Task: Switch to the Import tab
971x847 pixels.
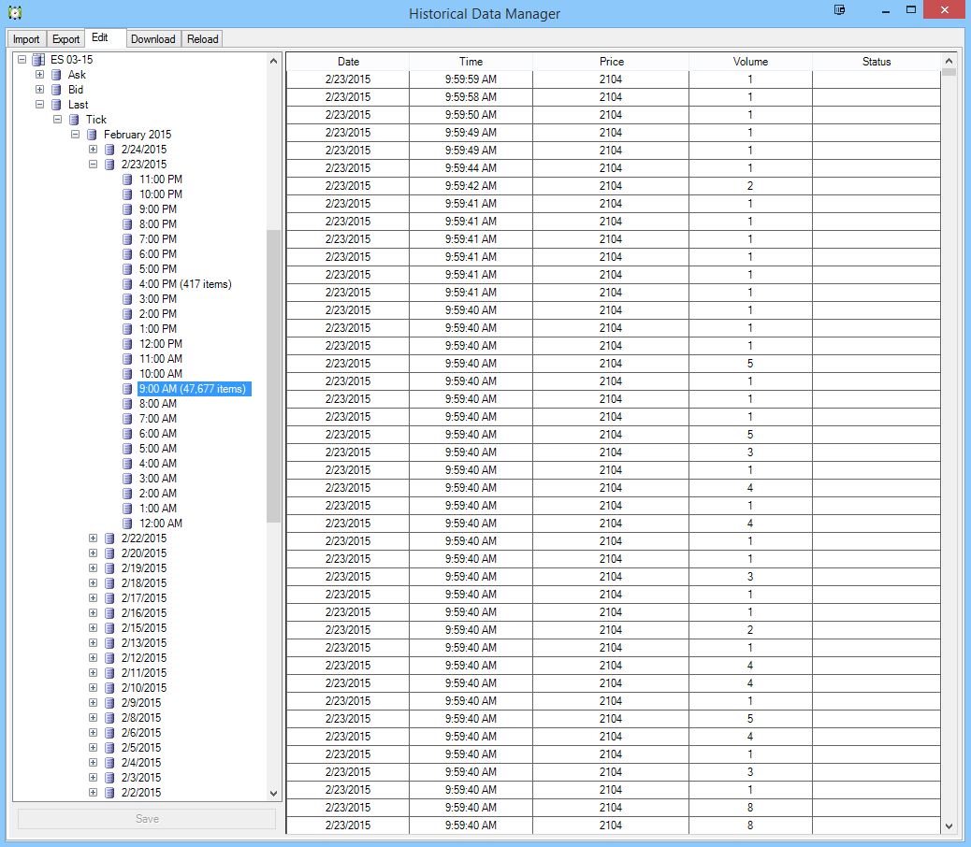Action: [x=26, y=39]
